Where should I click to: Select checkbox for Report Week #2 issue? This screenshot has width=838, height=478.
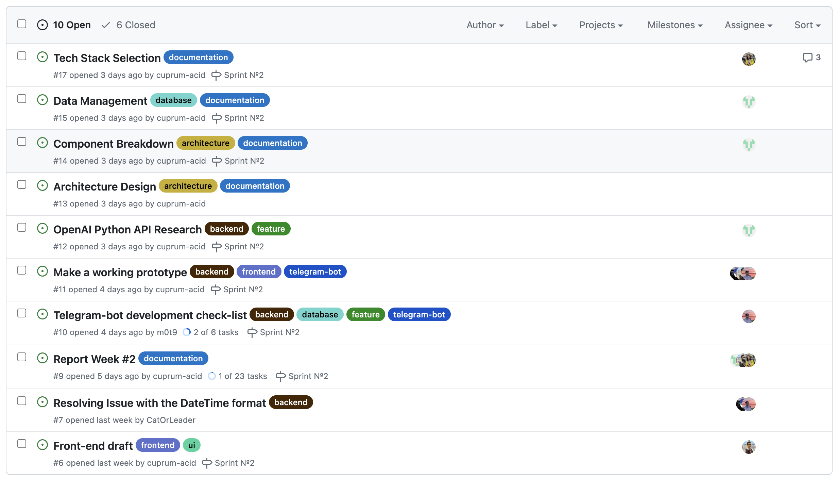coord(22,357)
